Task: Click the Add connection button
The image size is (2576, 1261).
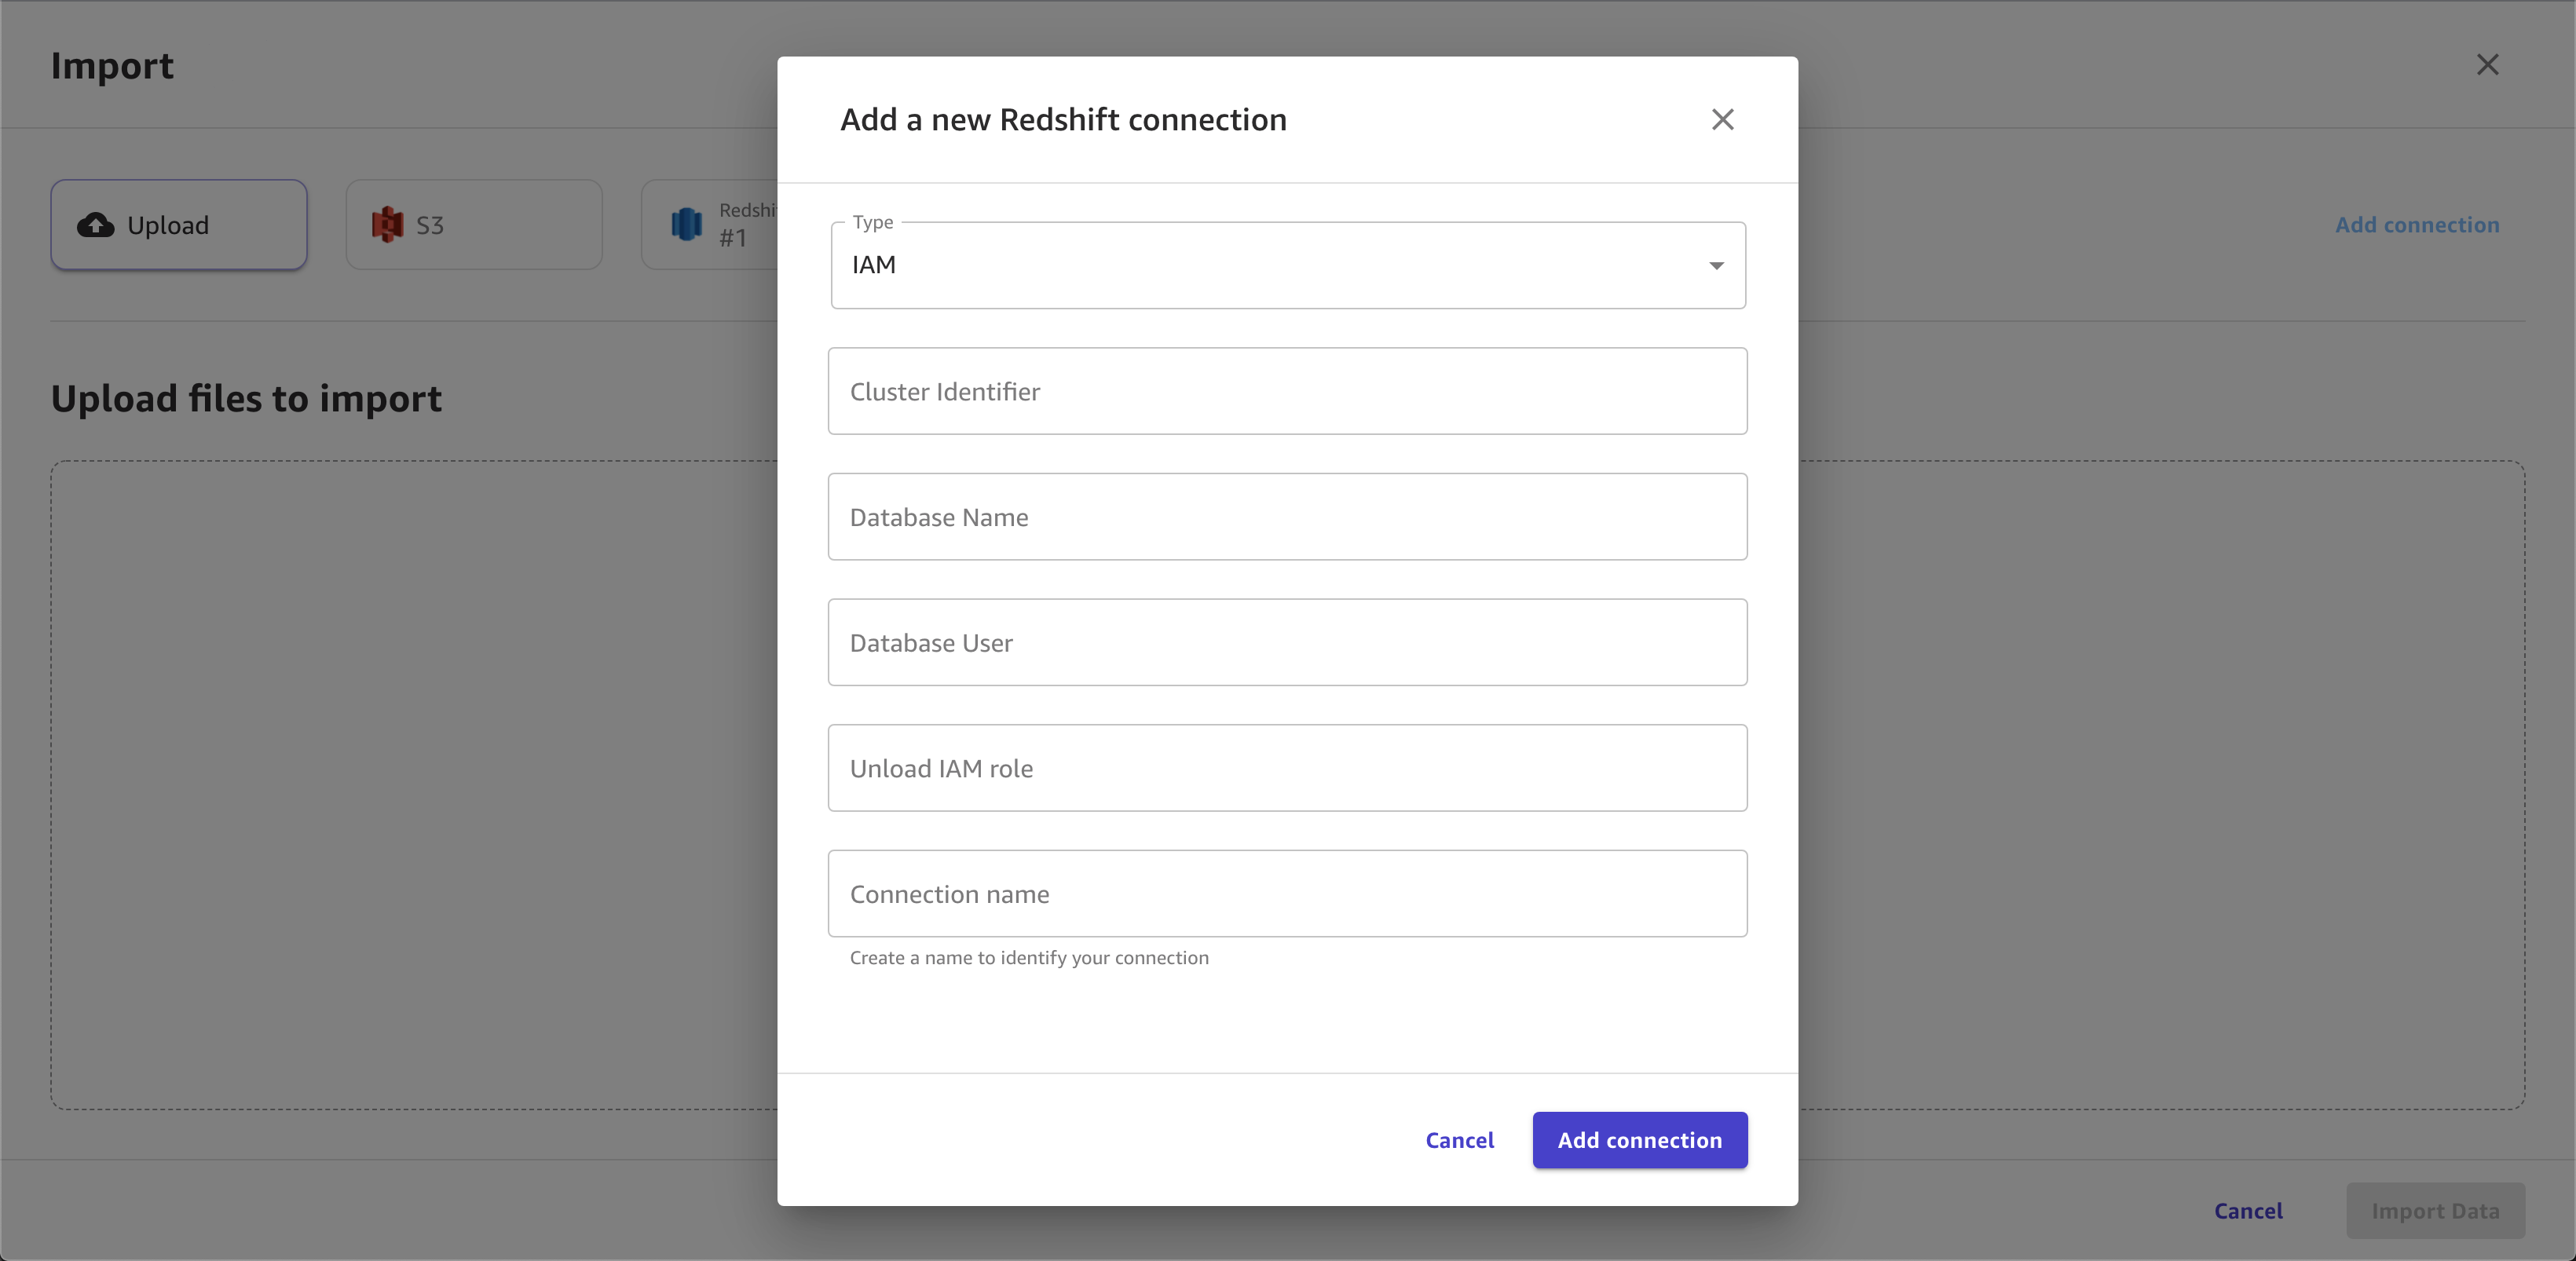Action: coord(1640,1139)
